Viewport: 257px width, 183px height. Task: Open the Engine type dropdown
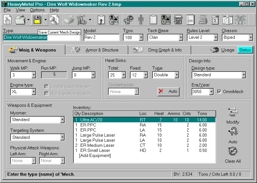click(34, 92)
